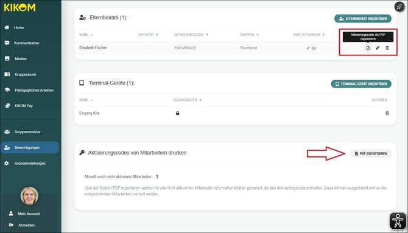
Task: Click Elternbeiräte (1) heading
Action: [x=108, y=18]
